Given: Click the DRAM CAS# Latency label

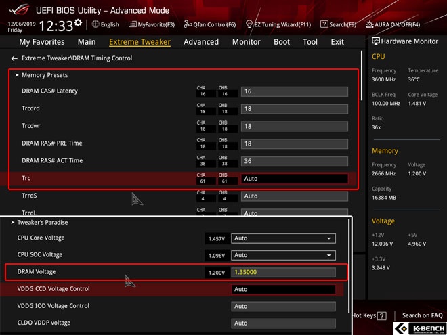Looking at the screenshot, I should tap(49, 91).
